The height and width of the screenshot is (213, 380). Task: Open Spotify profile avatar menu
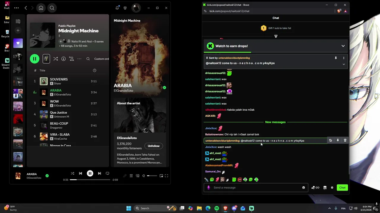[136, 8]
